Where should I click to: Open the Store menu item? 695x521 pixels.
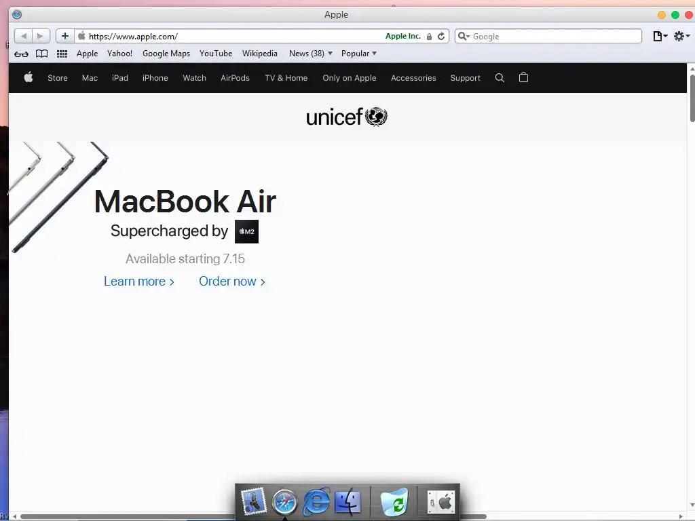[58, 78]
